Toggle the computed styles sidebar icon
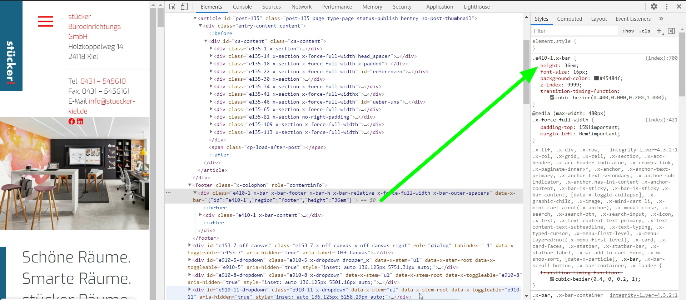 click(671, 31)
